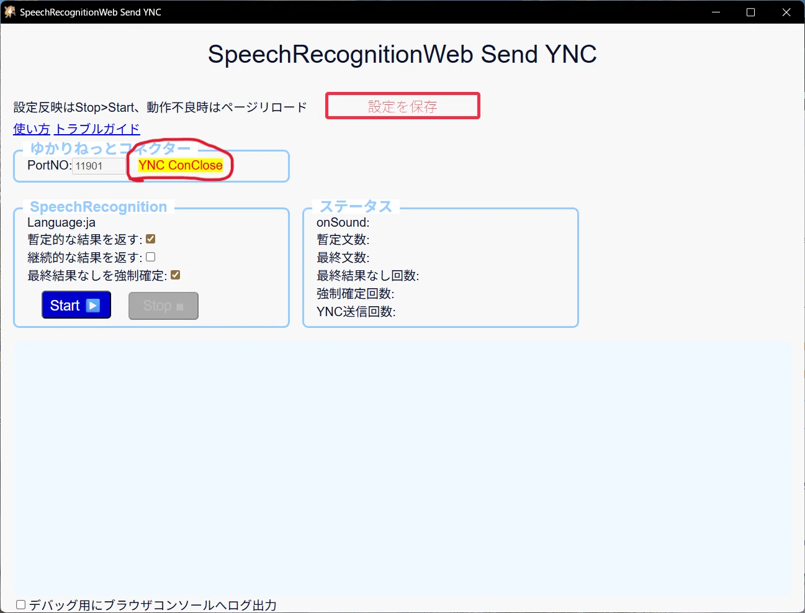Image resolution: width=805 pixels, height=613 pixels.
Task: Enable debug console log output checkbox
Action: [21, 605]
